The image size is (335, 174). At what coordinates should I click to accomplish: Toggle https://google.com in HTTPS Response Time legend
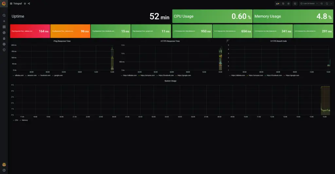[184, 75]
